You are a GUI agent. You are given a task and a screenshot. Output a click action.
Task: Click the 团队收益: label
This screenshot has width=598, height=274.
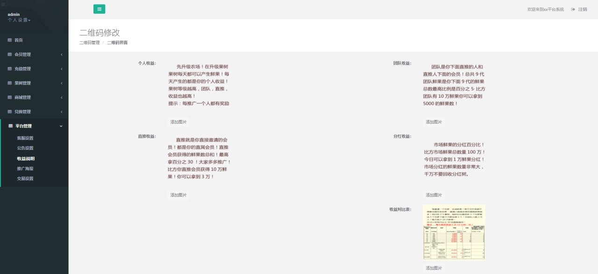tap(402, 63)
